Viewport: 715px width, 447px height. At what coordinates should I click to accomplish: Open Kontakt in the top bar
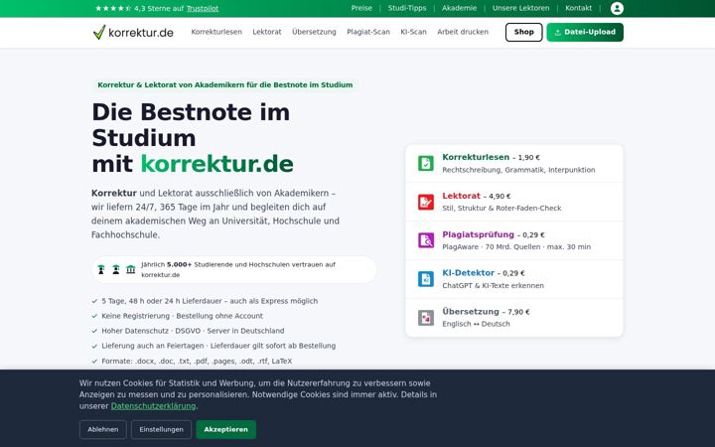coord(578,8)
